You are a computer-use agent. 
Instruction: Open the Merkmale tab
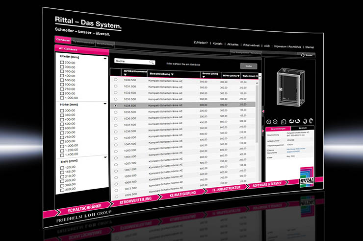[298, 129]
